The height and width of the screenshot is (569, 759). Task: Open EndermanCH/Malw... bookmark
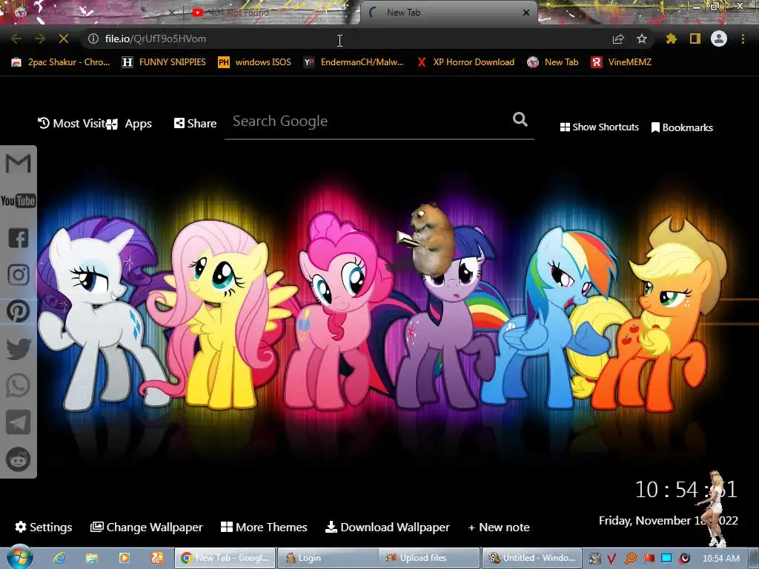[x=354, y=62]
